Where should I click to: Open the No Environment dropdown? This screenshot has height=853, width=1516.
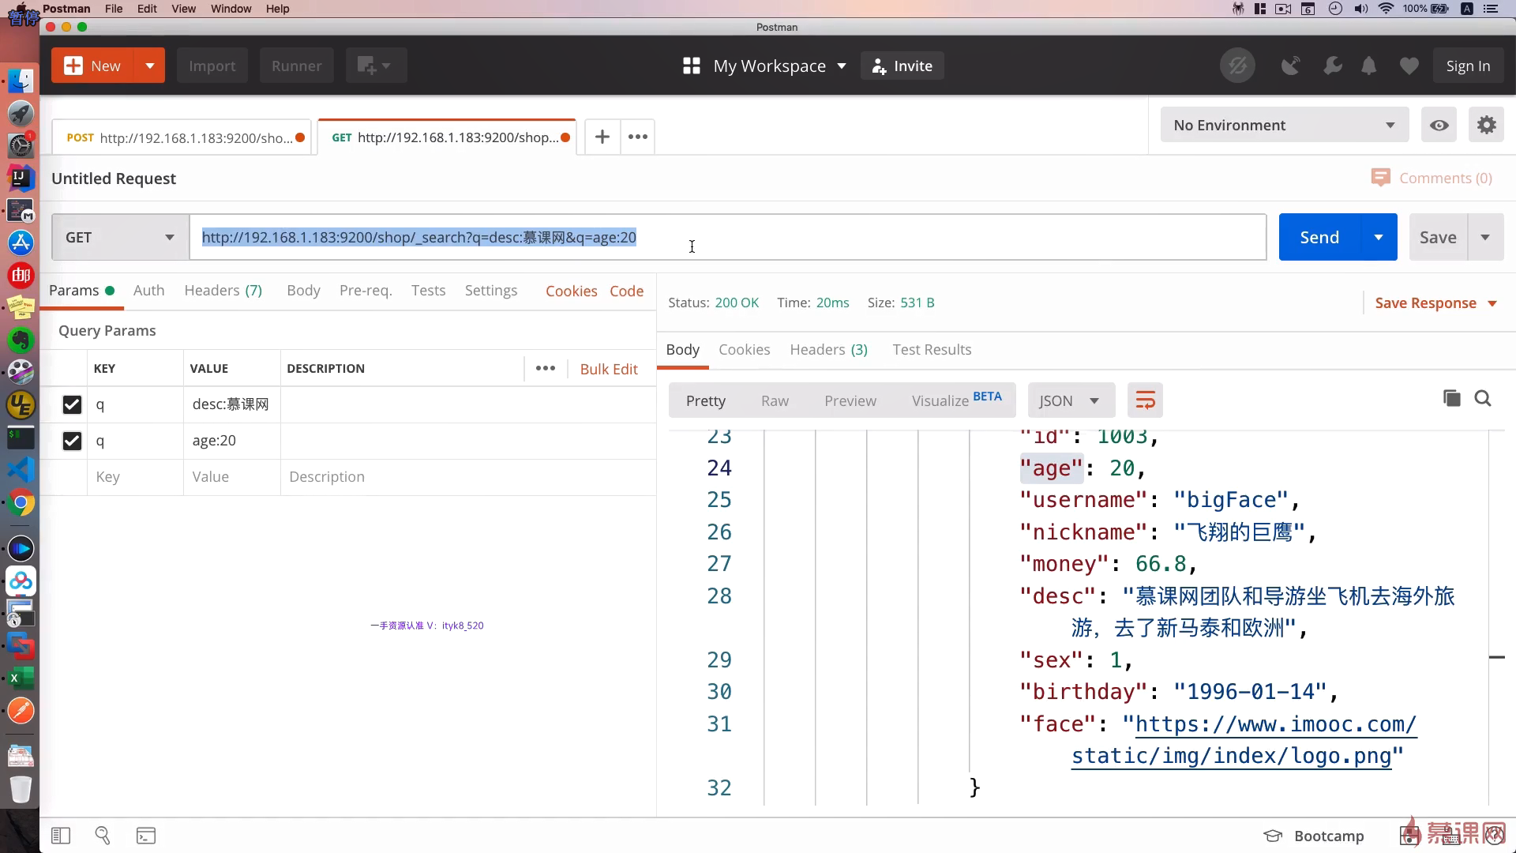(1284, 126)
